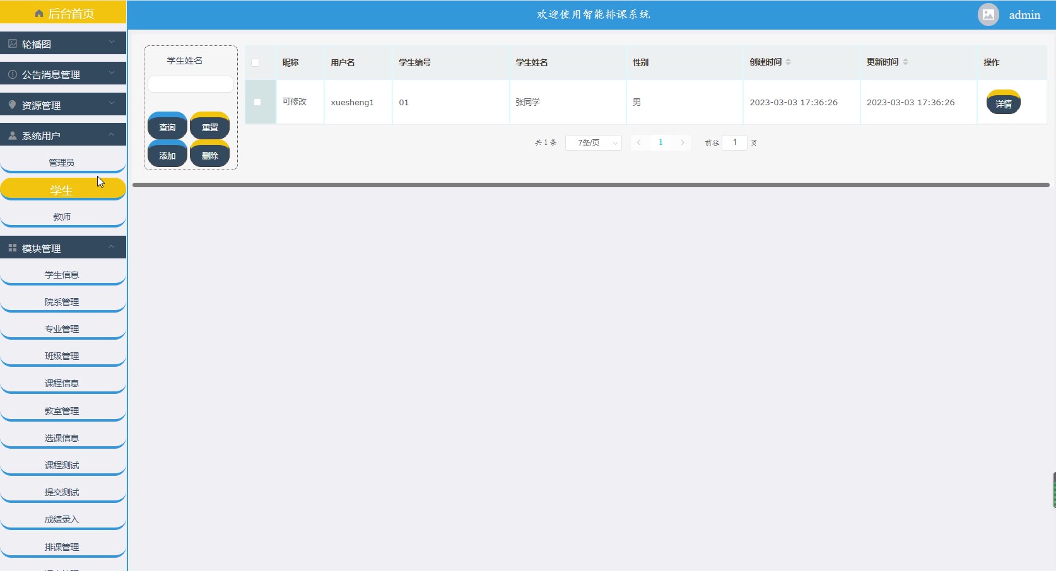Open 课程信息 module
The height and width of the screenshot is (571, 1056).
point(62,383)
